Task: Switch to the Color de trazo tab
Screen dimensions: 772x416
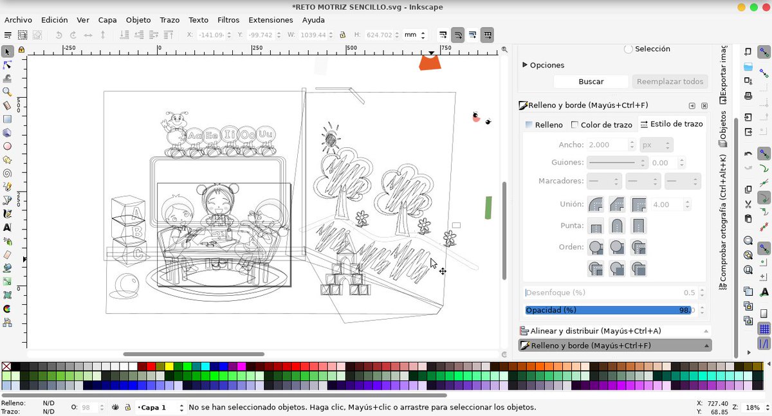Action: pos(602,125)
